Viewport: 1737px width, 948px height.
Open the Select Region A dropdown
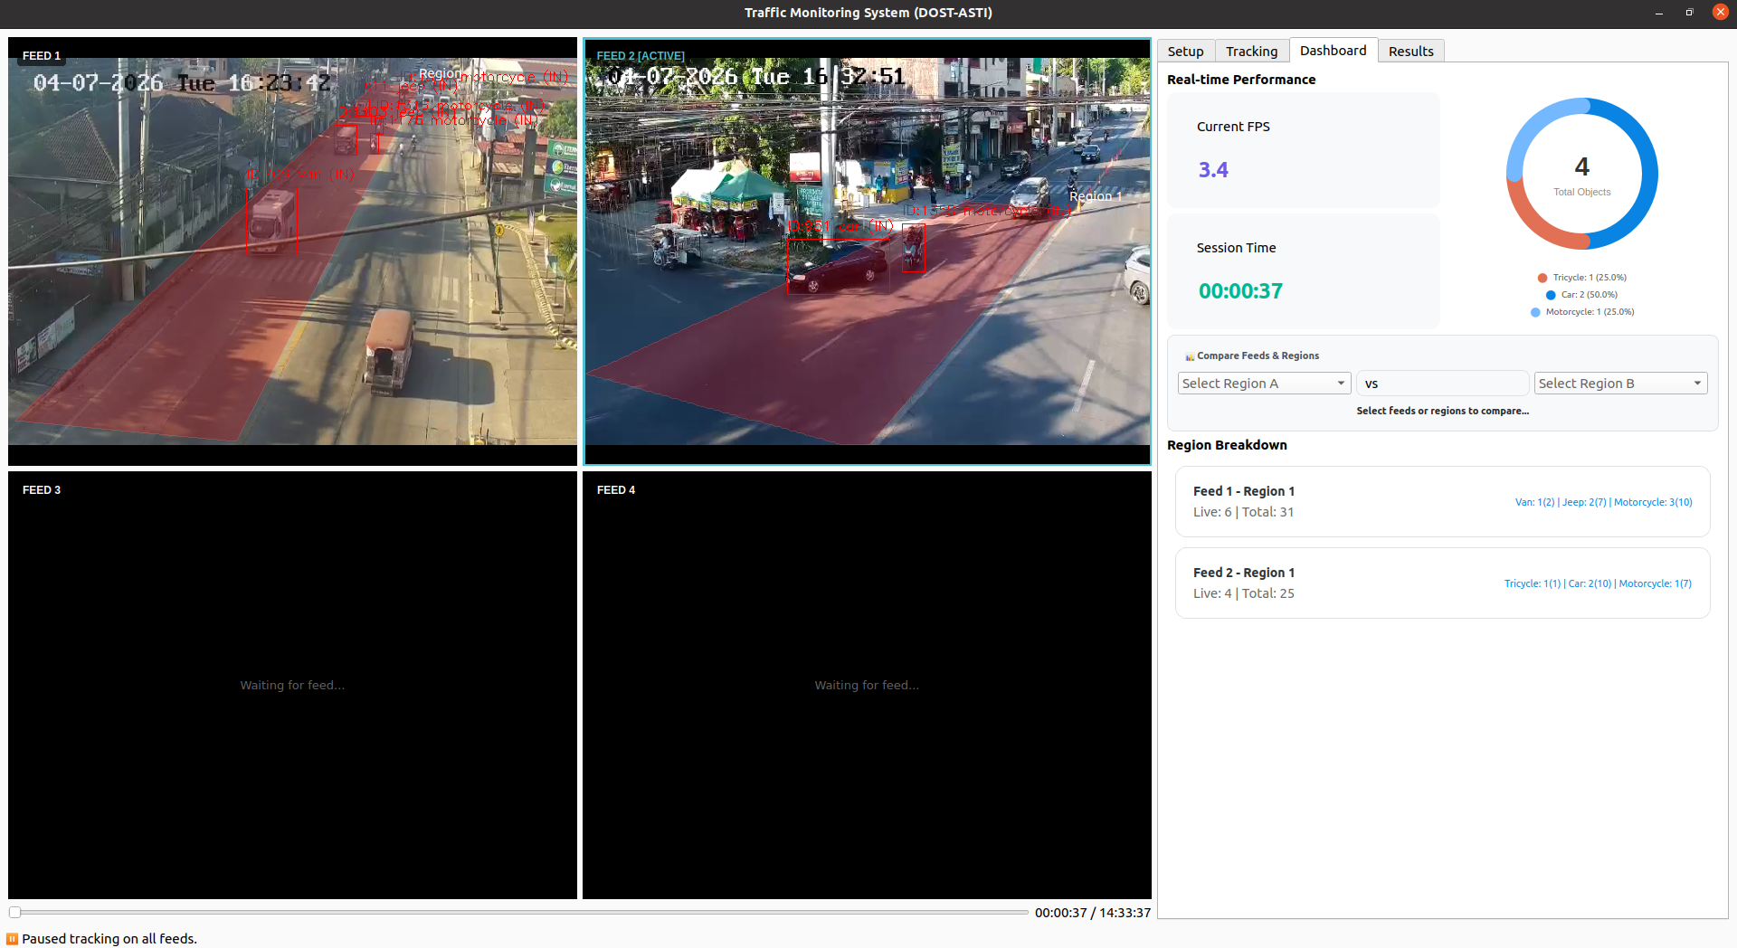click(1264, 384)
